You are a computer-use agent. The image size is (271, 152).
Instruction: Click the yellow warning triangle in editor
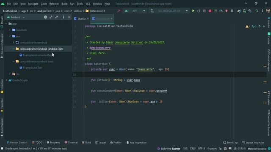coord(247,26)
